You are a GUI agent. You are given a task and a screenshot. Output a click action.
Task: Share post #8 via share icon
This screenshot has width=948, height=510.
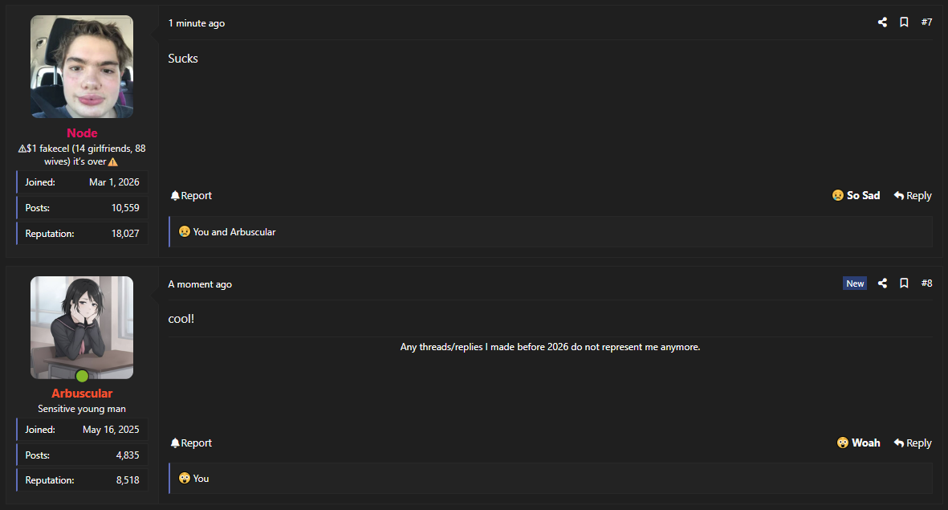coord(883,284)
